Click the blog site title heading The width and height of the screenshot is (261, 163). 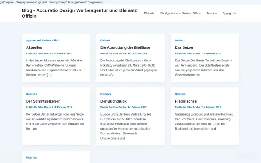[x=80, y=13]
